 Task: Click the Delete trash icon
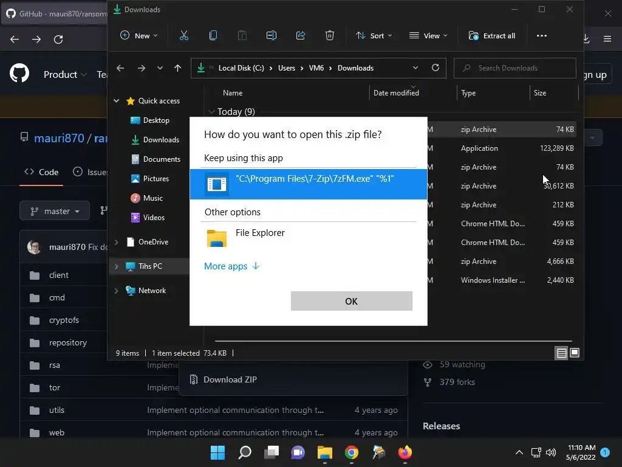tap(330, 36)
